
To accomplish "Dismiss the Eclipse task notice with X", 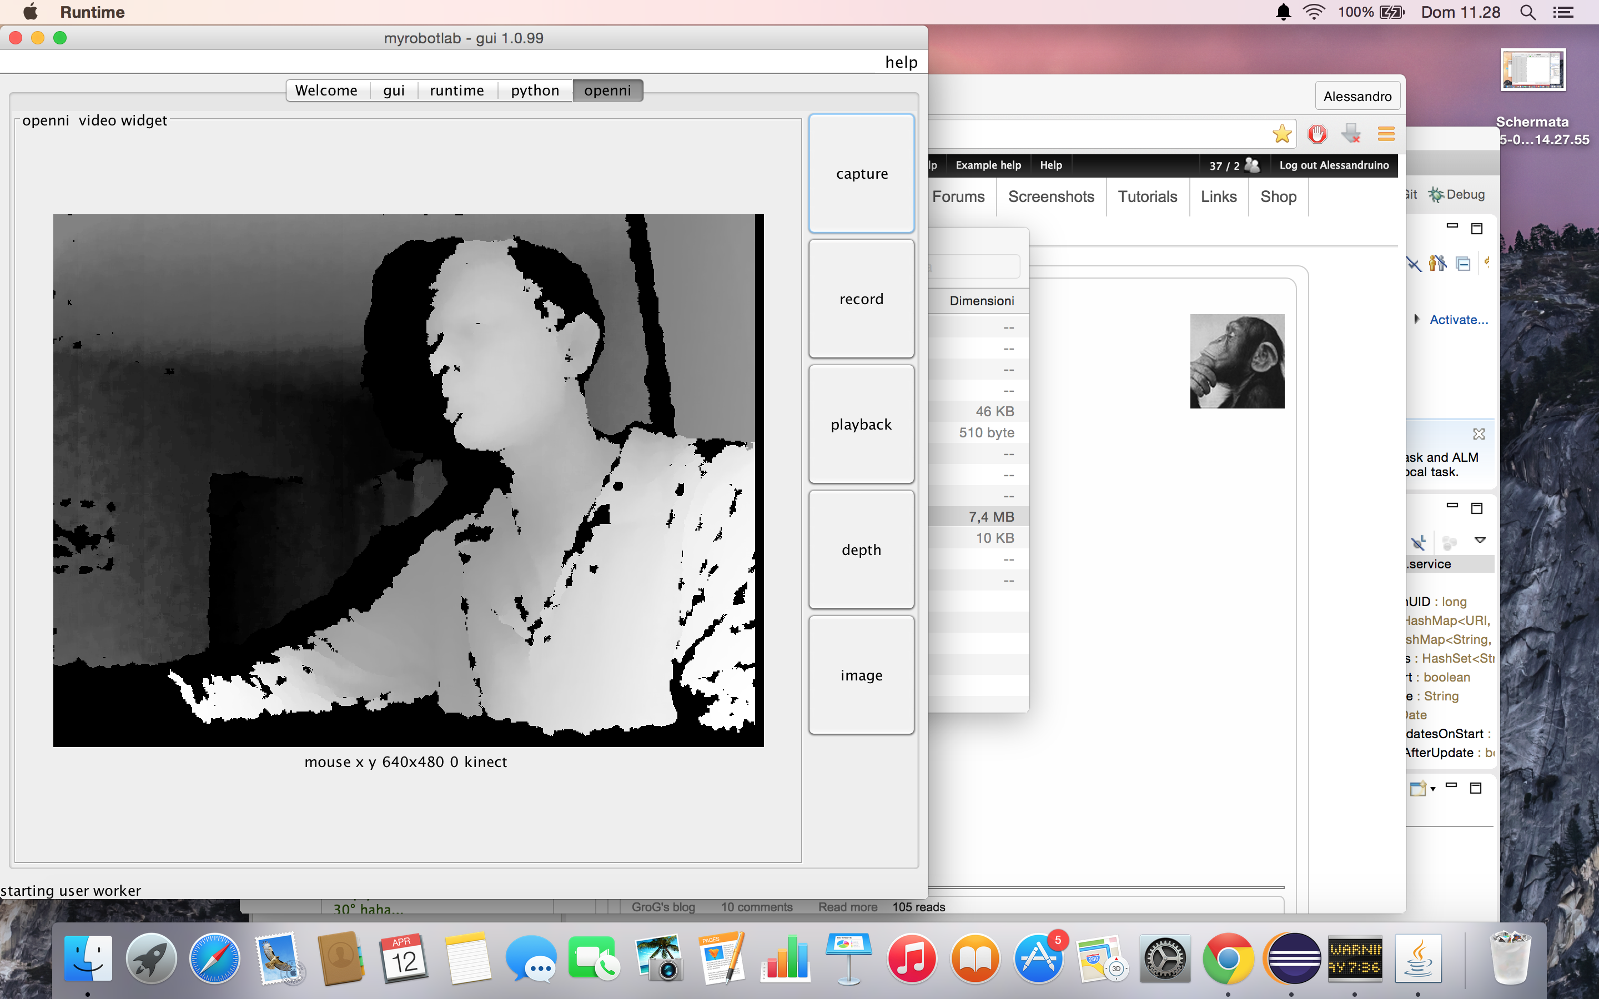I will pyautogui.click(x=1479, y=434).
